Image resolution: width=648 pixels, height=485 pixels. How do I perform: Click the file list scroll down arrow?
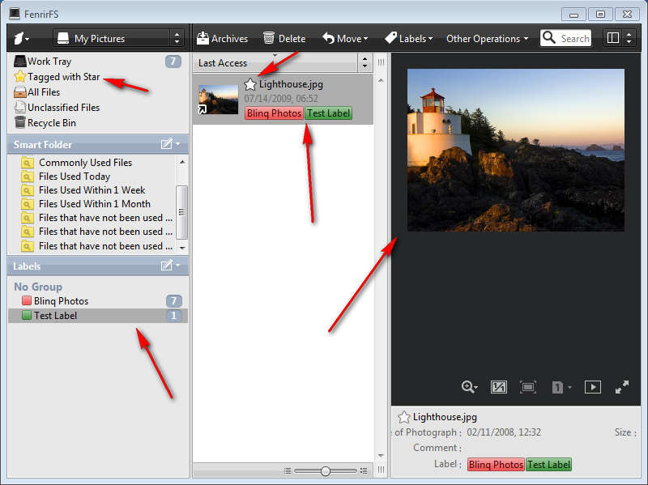[381, 456]
